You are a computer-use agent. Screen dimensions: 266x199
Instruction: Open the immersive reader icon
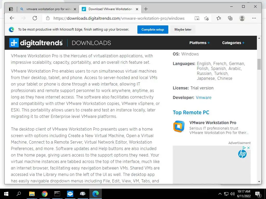tap(197, 18)
